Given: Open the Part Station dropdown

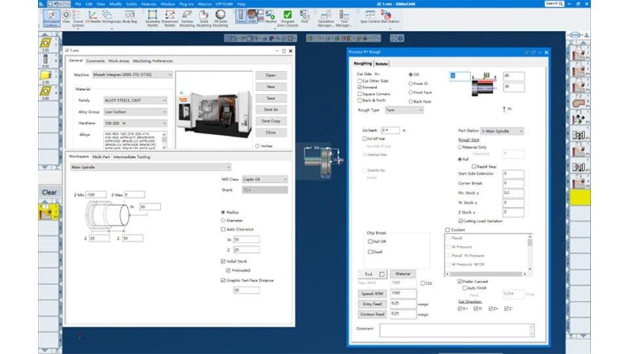Looking at the screenshot, I should [x=502, y=131].
